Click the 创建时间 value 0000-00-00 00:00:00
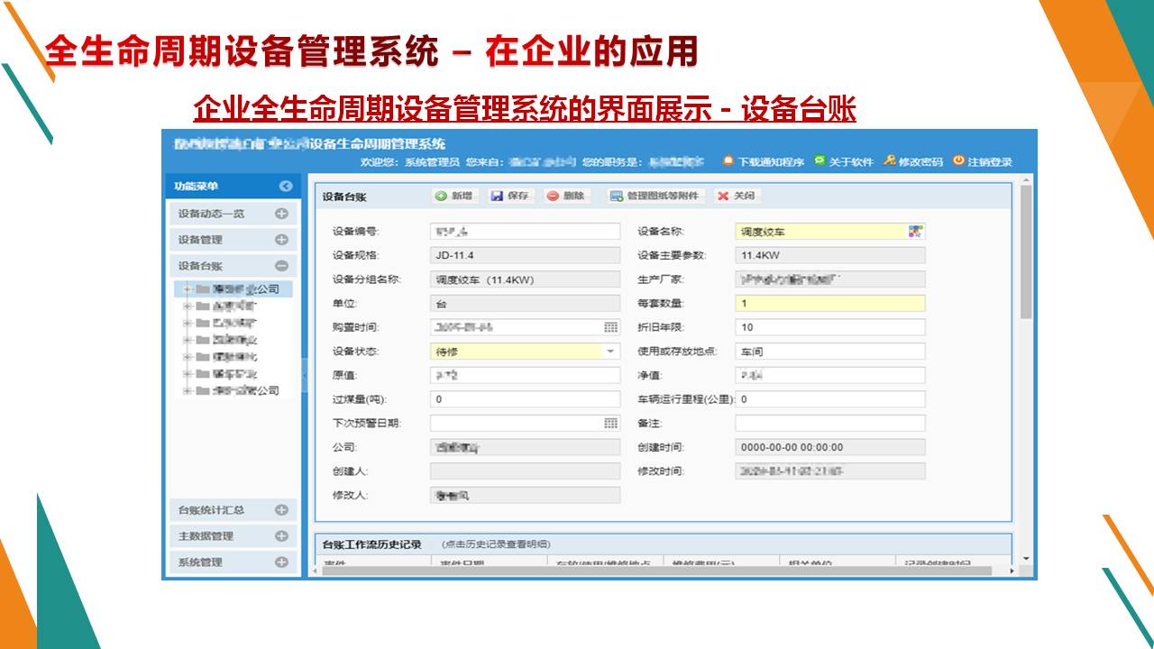Viewport: 1154px width, 649px height. (x=830, y=447)
